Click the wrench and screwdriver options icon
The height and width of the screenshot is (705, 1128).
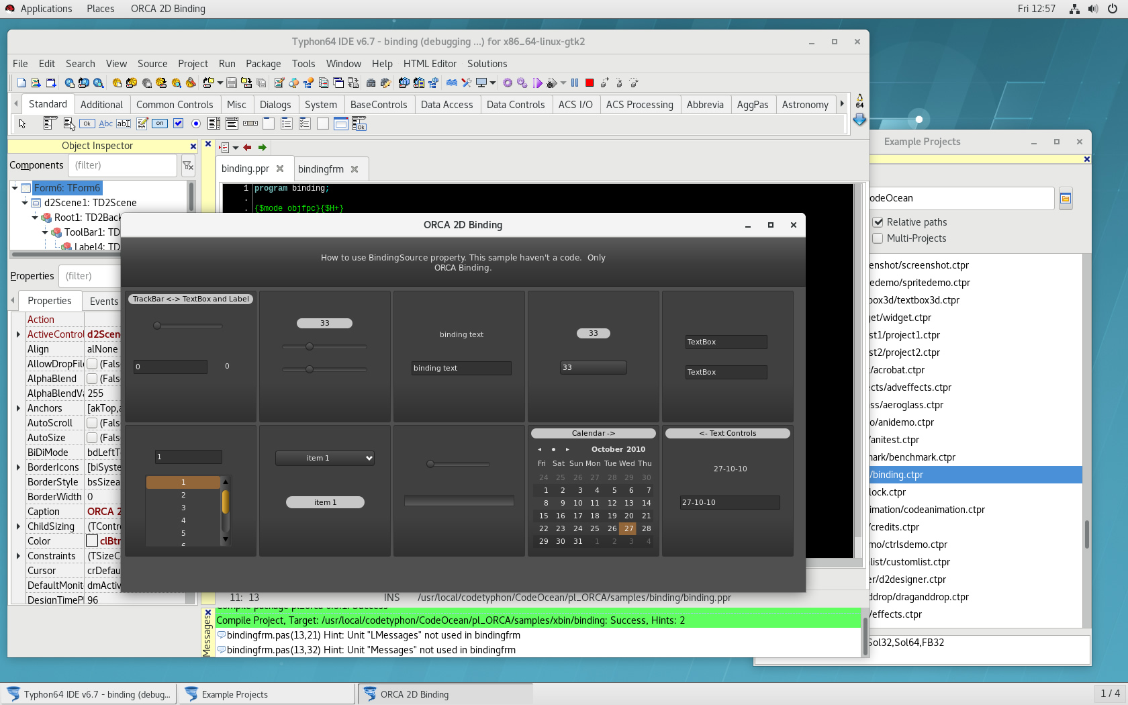(467, 83)
